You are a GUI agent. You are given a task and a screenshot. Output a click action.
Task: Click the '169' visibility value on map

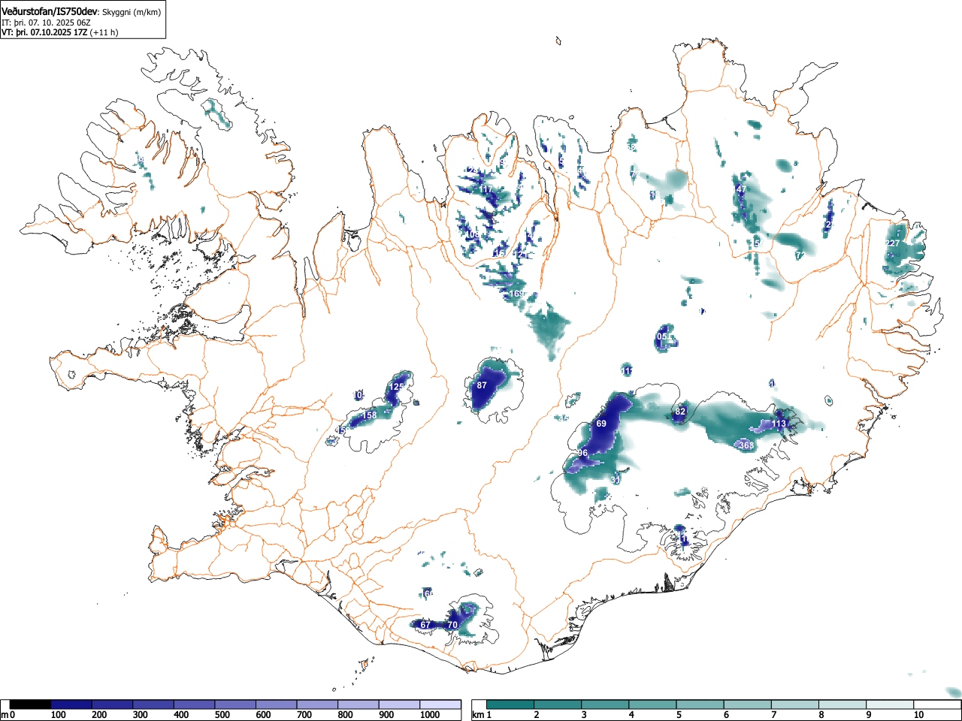point(517,294)
